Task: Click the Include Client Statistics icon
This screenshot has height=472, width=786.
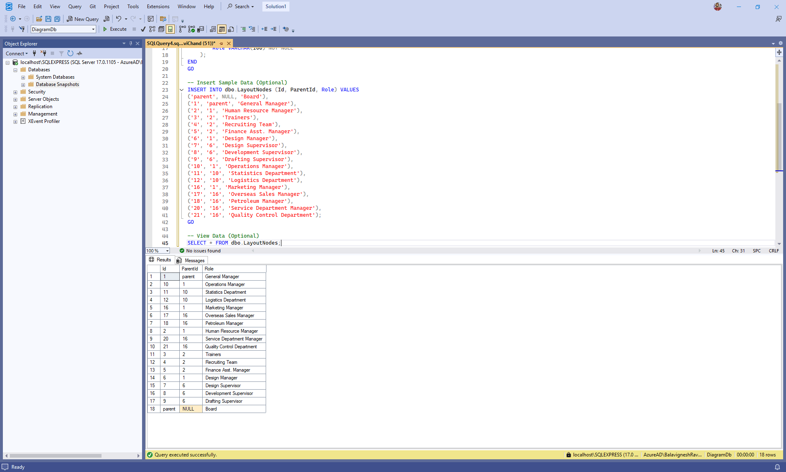Action: click(x=201, y=29)
